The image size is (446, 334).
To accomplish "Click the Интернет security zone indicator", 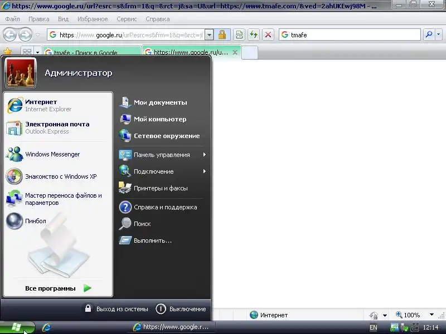I will 269,315.
